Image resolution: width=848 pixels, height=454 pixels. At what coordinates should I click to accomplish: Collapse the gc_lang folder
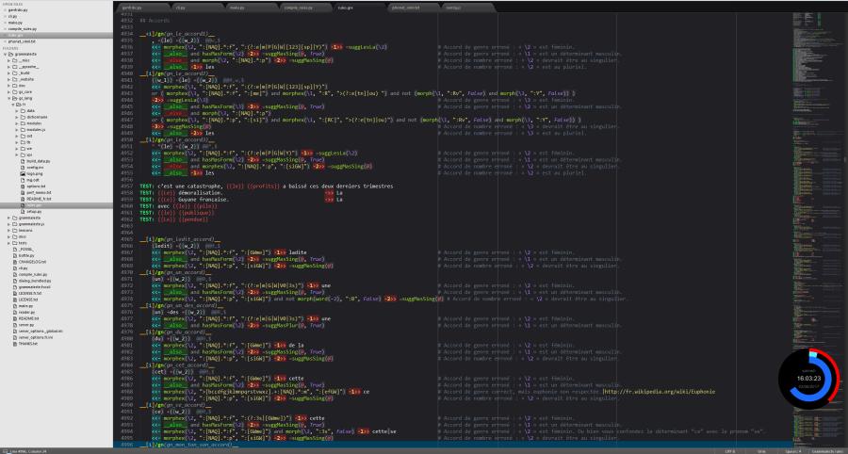click(9, 98)
